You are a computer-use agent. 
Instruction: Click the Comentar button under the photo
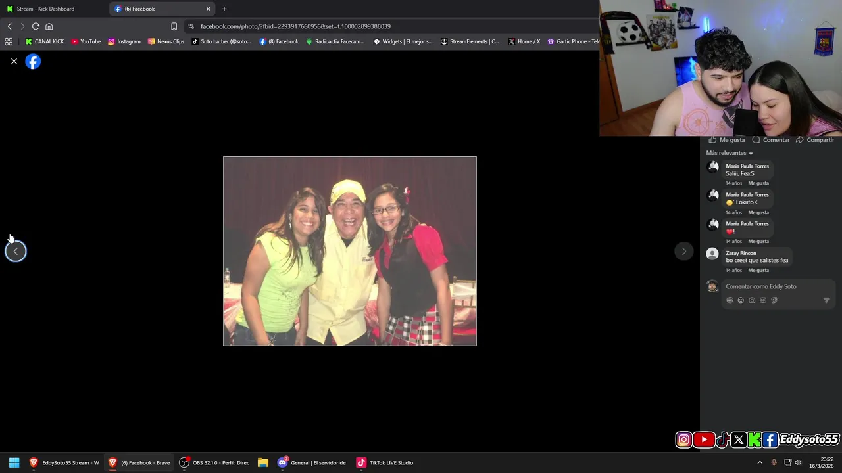771,140
